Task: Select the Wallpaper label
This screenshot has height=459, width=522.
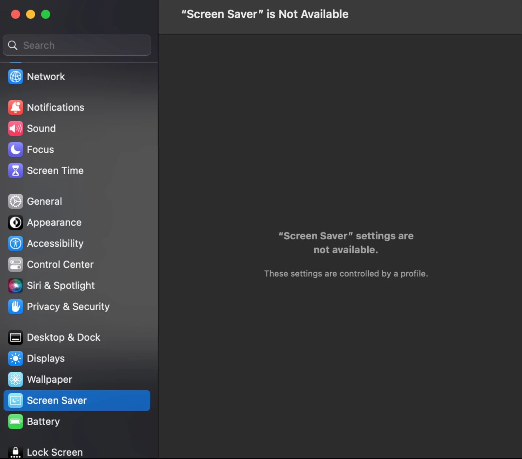Action: coord(50,380)
